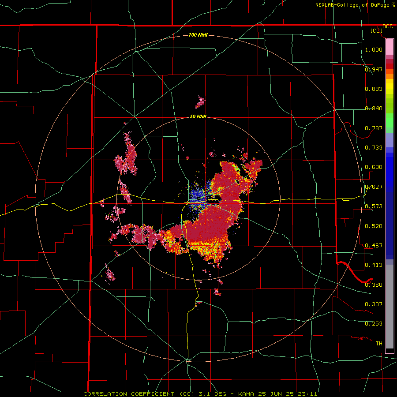Pick the light pink top color bar segment
This screenshot has height=397, width=397.
(390, 47)
